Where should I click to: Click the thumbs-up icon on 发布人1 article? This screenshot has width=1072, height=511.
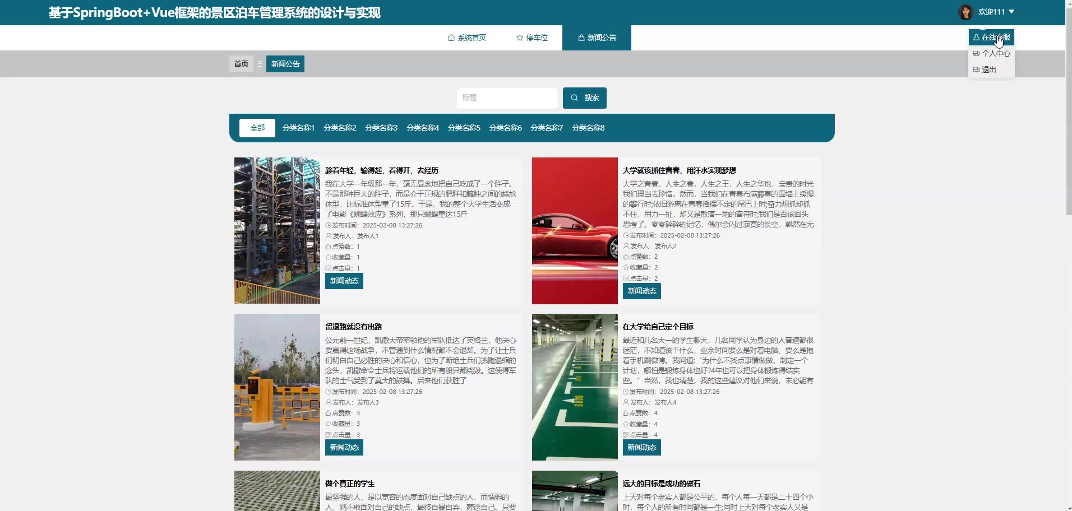click(x=329, y=247)
